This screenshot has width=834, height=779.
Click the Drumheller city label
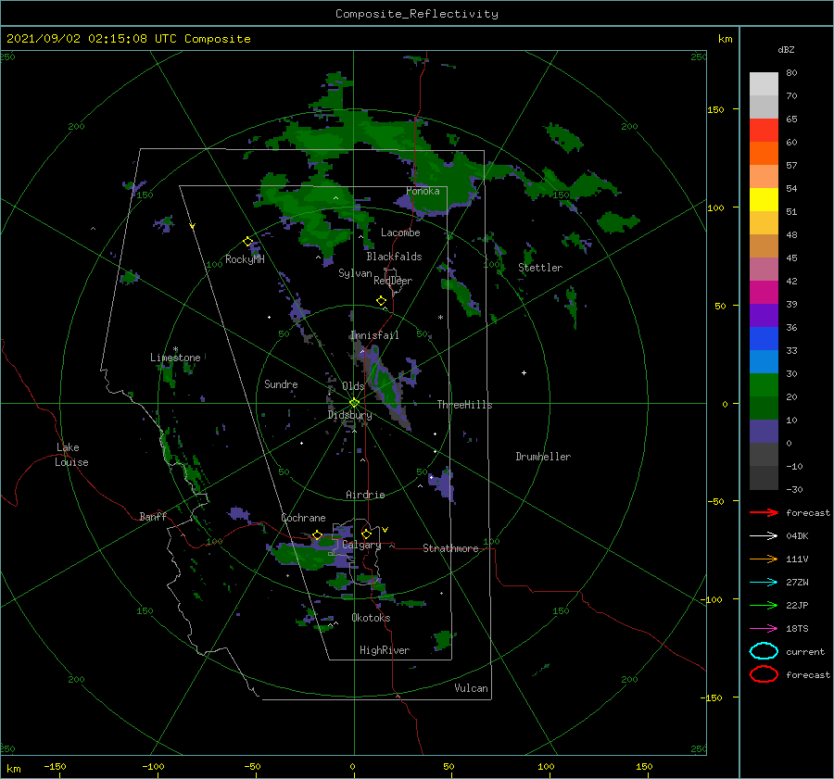[543, 457]
